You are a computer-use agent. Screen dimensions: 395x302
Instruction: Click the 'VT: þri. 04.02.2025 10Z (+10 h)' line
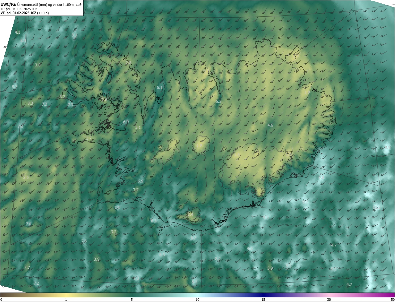25,13
